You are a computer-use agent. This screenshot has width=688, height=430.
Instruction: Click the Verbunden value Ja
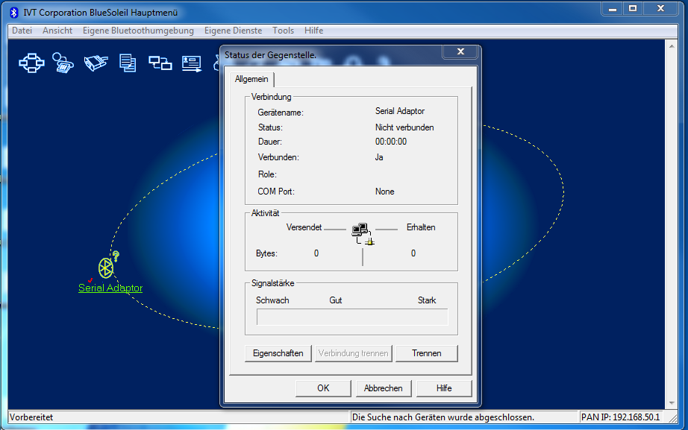(x=379, y=157)
